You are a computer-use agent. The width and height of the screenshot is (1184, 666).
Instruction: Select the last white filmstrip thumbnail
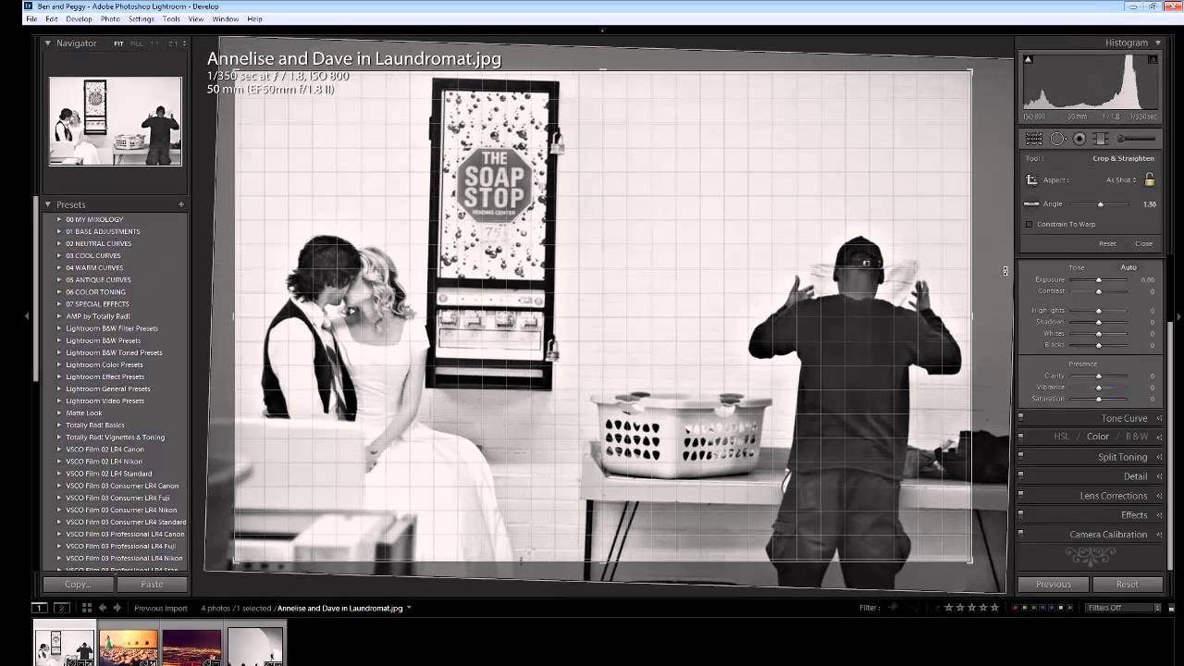[254, 647]
